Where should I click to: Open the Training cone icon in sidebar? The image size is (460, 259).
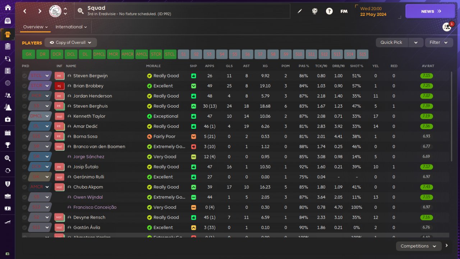[x=8, y=107]
